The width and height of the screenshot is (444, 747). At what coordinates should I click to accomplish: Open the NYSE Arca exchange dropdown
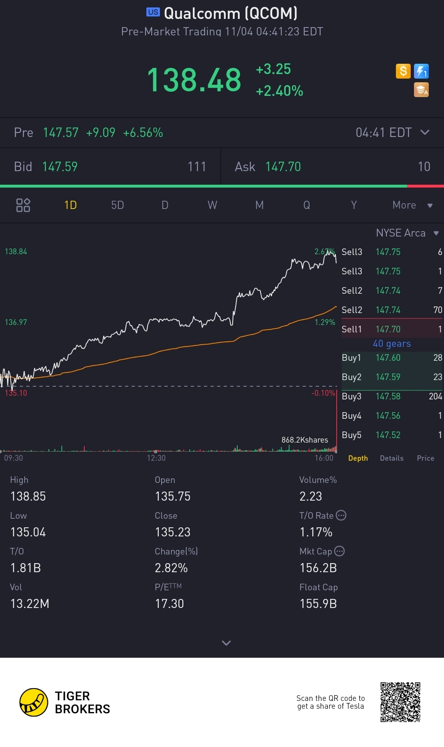point(407,233)
